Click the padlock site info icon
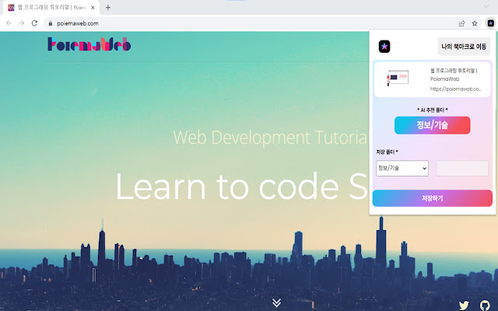 [50, 23]
